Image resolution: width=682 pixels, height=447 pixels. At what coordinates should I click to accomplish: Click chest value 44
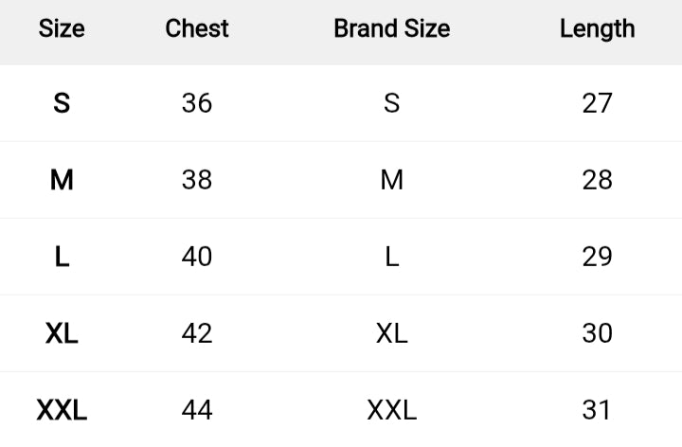tap(197, 410)
